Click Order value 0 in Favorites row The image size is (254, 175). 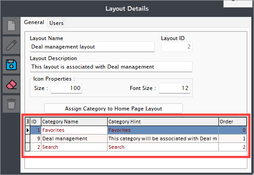point(233,130)
